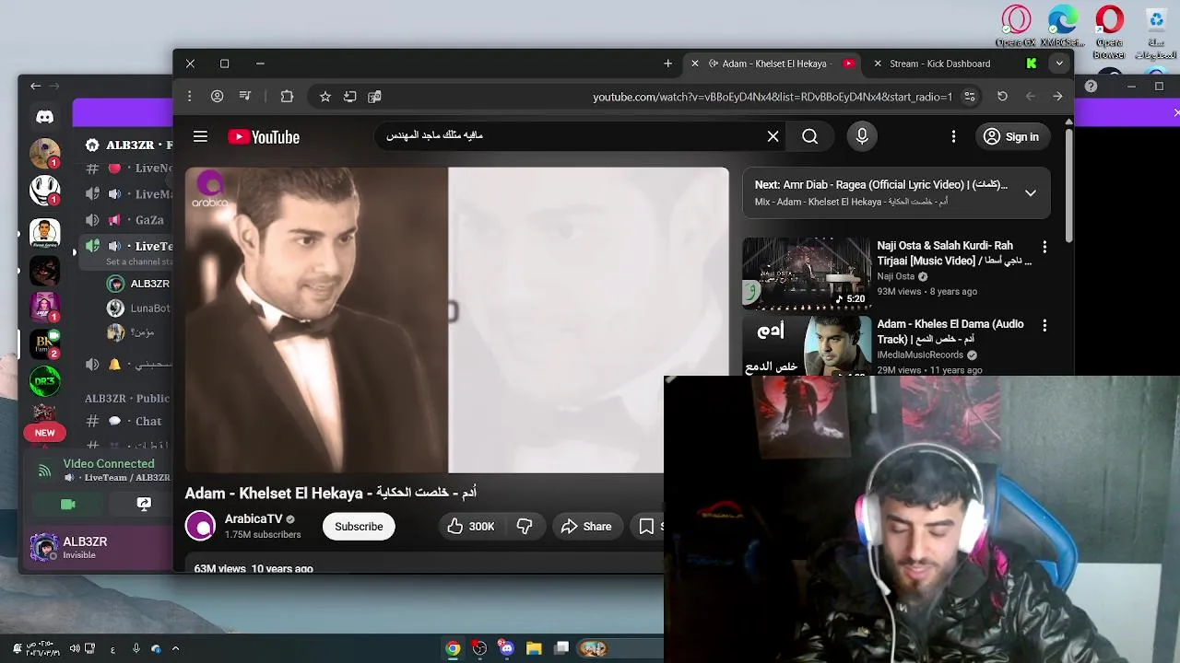
Task: Open OBS Studio from the taskbar
Action: coord(479,648)
